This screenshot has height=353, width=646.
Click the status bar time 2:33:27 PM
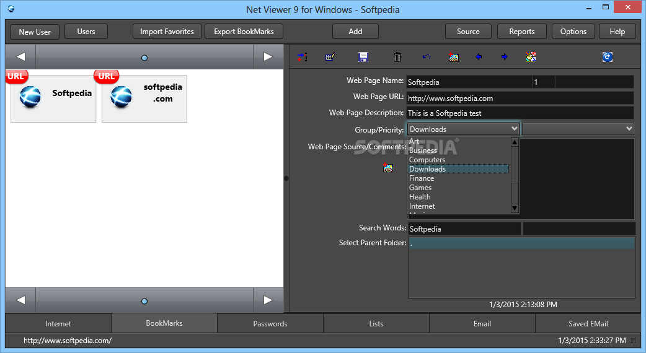click(x=592, y=340)
